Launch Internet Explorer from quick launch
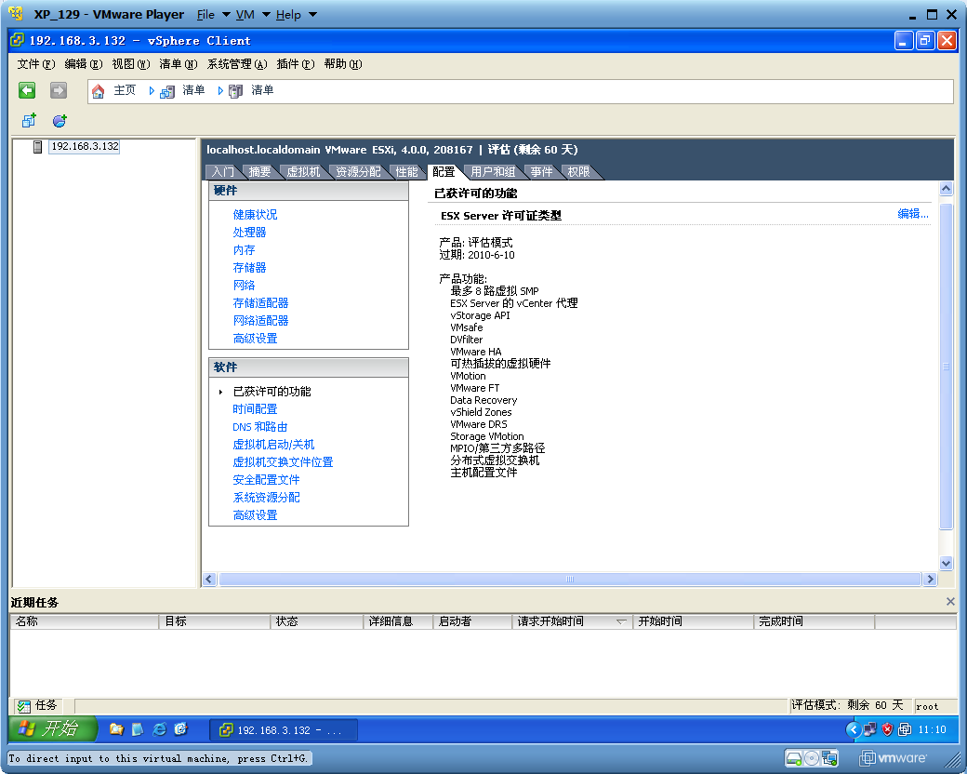This screenshot has height=774, width=967. pos(159,729)
